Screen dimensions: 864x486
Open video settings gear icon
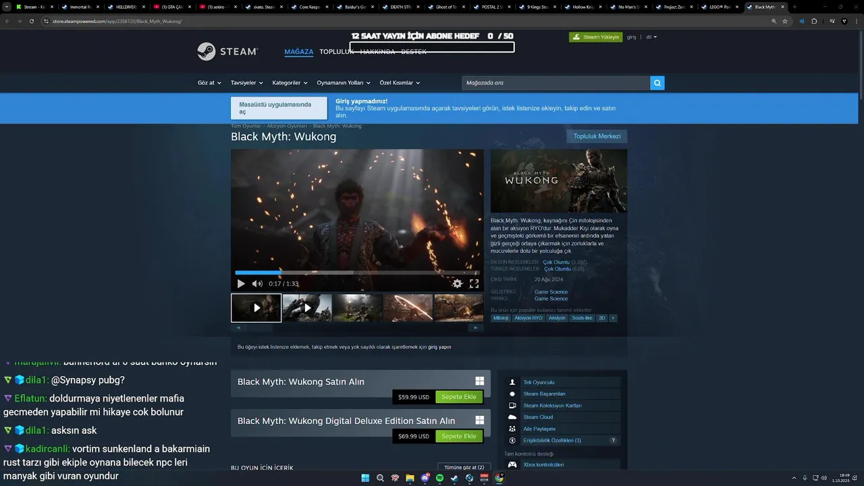click(x=457, y=283)
